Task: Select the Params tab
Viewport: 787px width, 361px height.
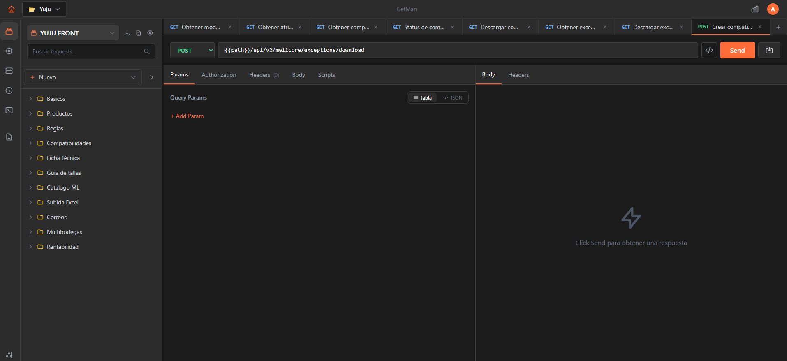Action: coord(179,74)
